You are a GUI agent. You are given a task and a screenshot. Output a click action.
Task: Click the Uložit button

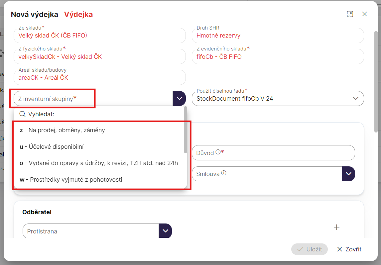click(309, 249)
